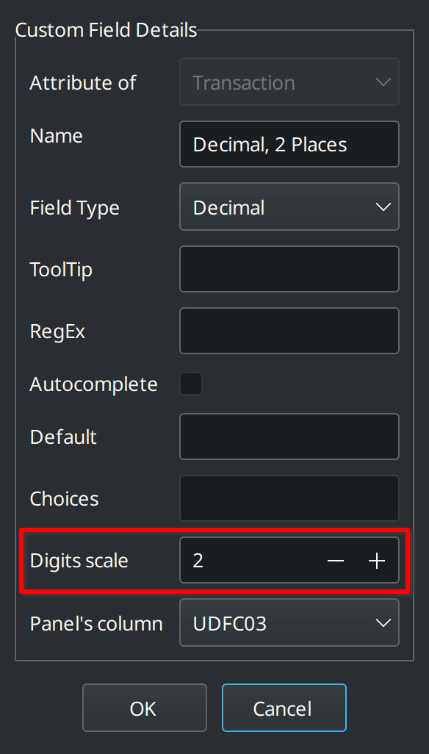Click the Custom Field Details group title
Screen dimensions: 429x754
tap(106, 29)
